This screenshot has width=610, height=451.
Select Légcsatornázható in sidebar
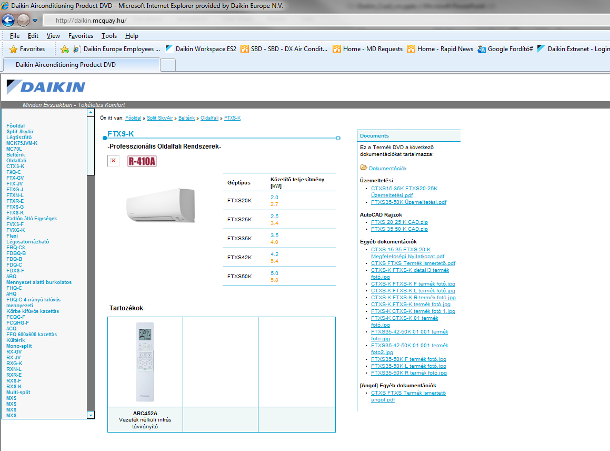click(x=27, y=242)
